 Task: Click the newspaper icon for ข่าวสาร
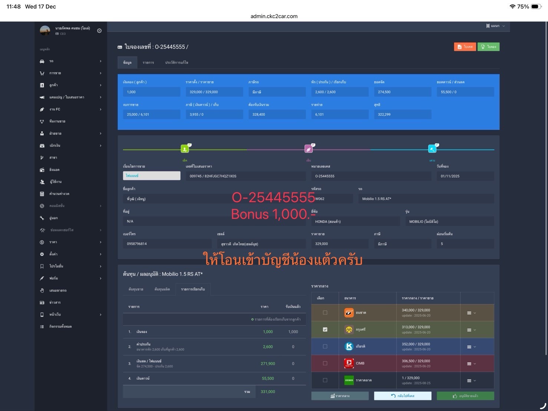42,303
